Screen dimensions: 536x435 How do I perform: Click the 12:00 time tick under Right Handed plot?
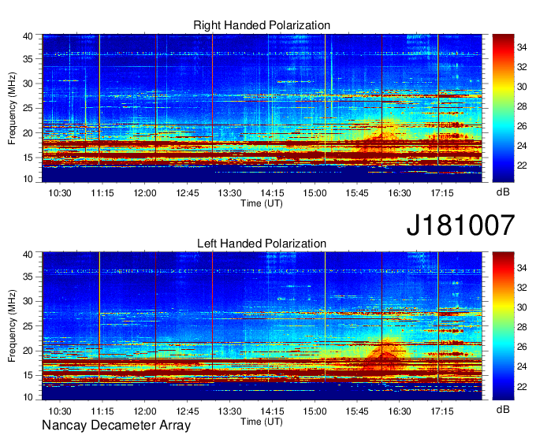145,193
